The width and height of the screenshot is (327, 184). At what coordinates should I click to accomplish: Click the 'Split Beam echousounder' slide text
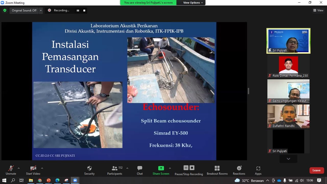click(171, 121)
